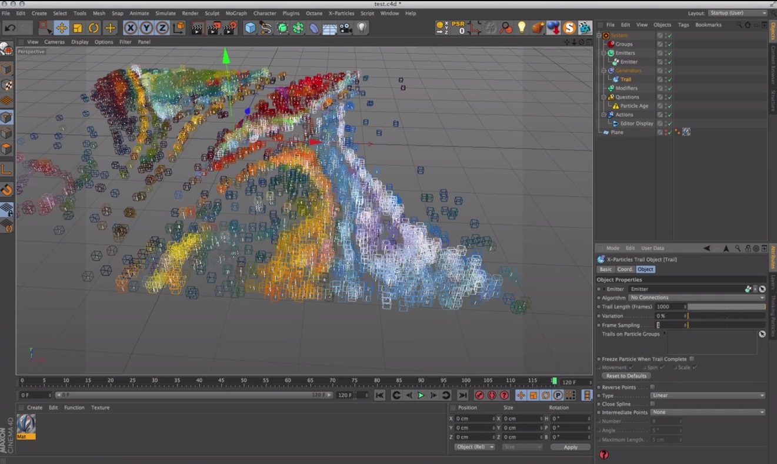The height and width of the screenshot is (464, 777).
Task: Click the yellow light bulb plugin icon
Action: coord(521,28)
